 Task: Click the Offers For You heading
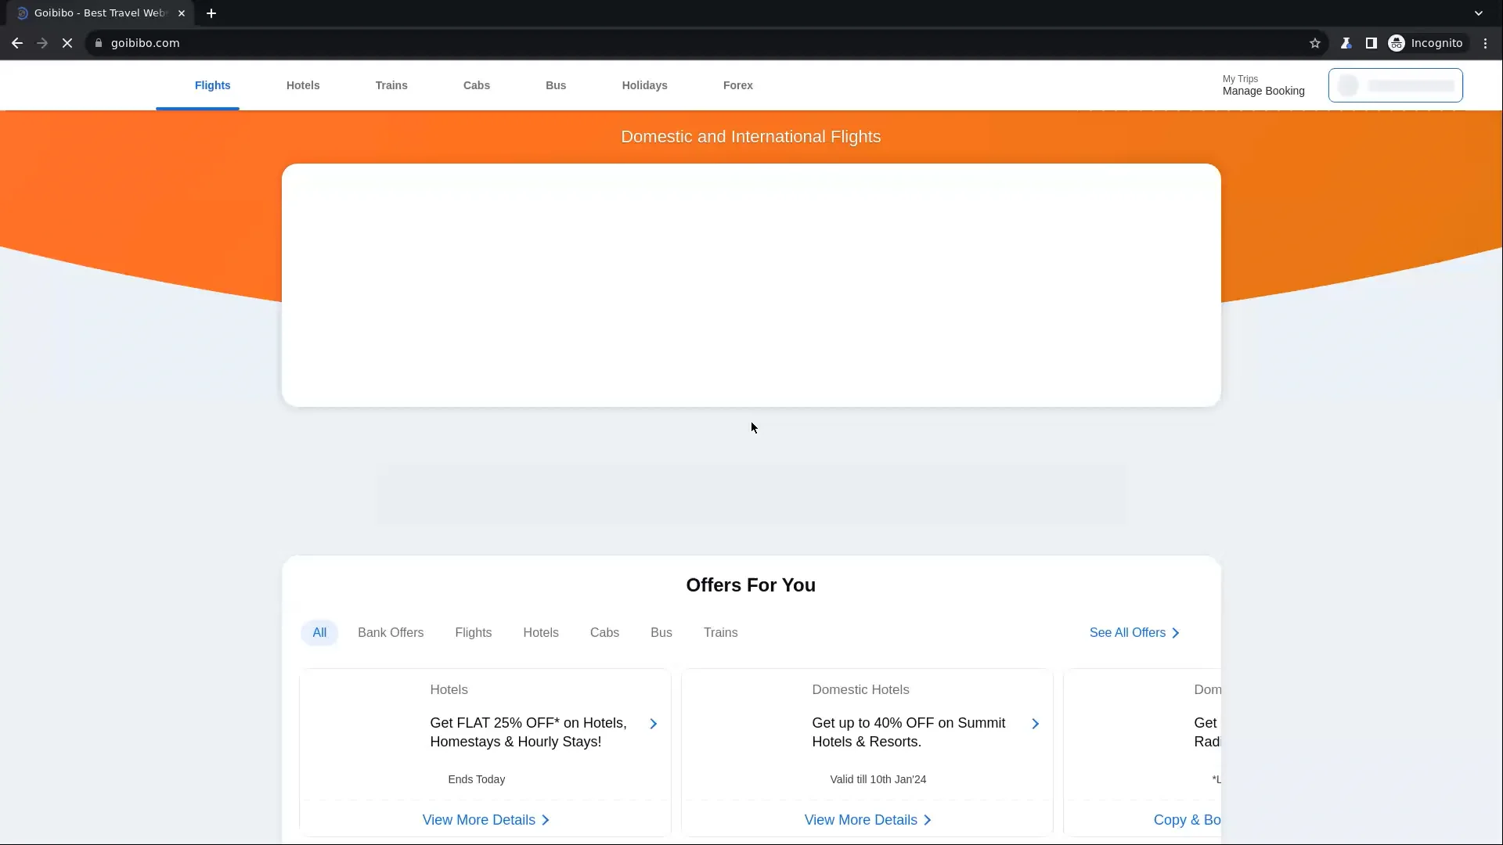pyautogui.click(x=751, y=585)
